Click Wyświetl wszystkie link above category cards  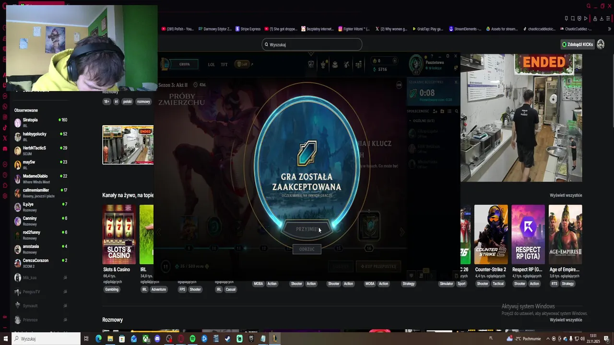click(x=566, y=195)
